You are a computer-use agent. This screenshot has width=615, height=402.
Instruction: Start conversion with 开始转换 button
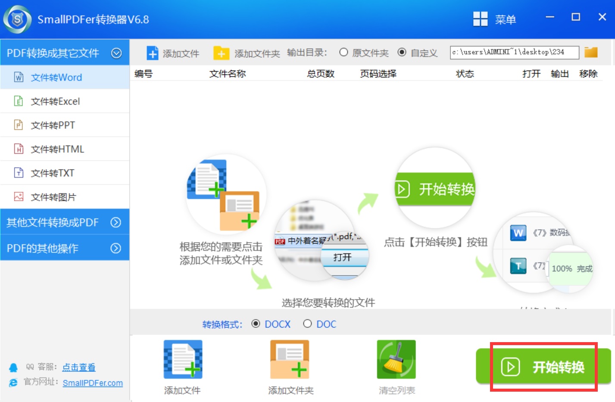(543, 367)
